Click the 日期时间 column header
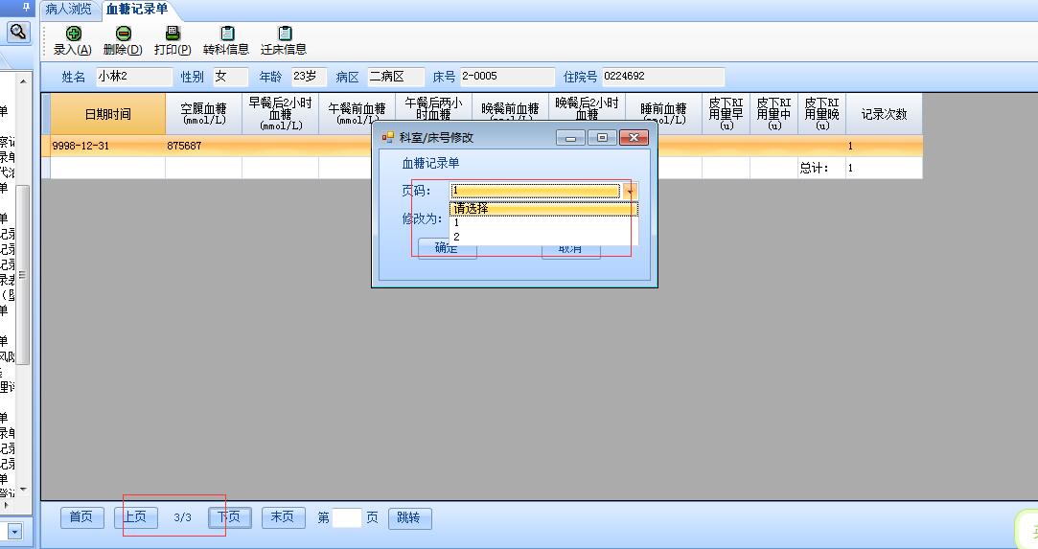Screen dimensions: 1038x549 (108, 114)
